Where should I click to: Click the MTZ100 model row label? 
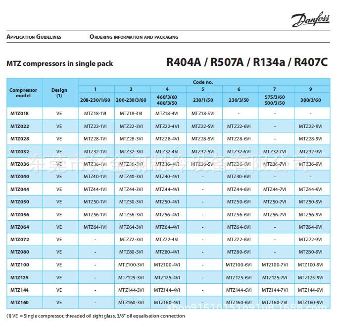click(x=20, y=265)
